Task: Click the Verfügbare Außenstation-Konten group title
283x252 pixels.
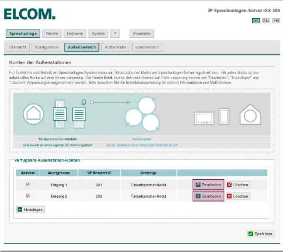Action: (x=47, y=160)
